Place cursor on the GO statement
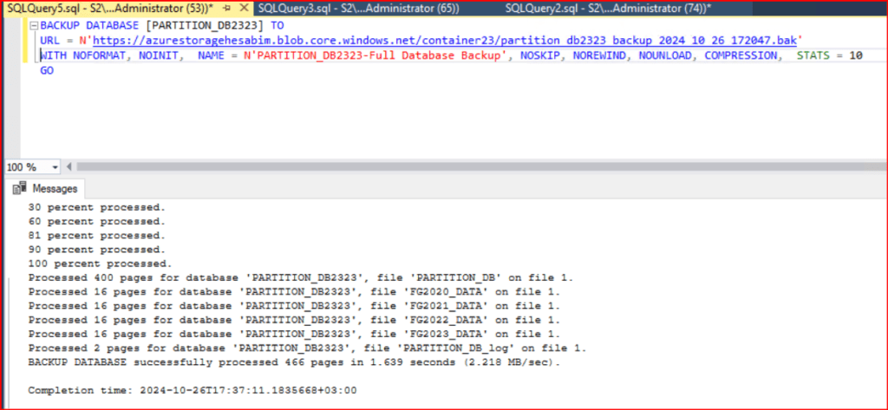Viewport: 888px width, 410px height. 47,70
